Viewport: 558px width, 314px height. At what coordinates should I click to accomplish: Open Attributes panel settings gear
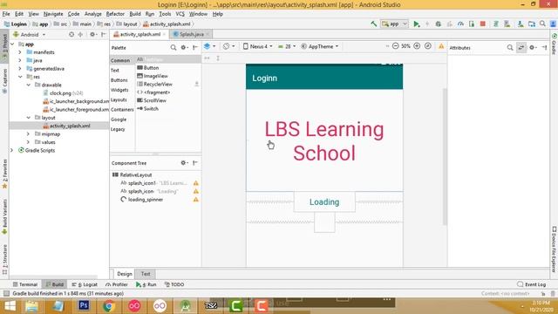point(533,47)
